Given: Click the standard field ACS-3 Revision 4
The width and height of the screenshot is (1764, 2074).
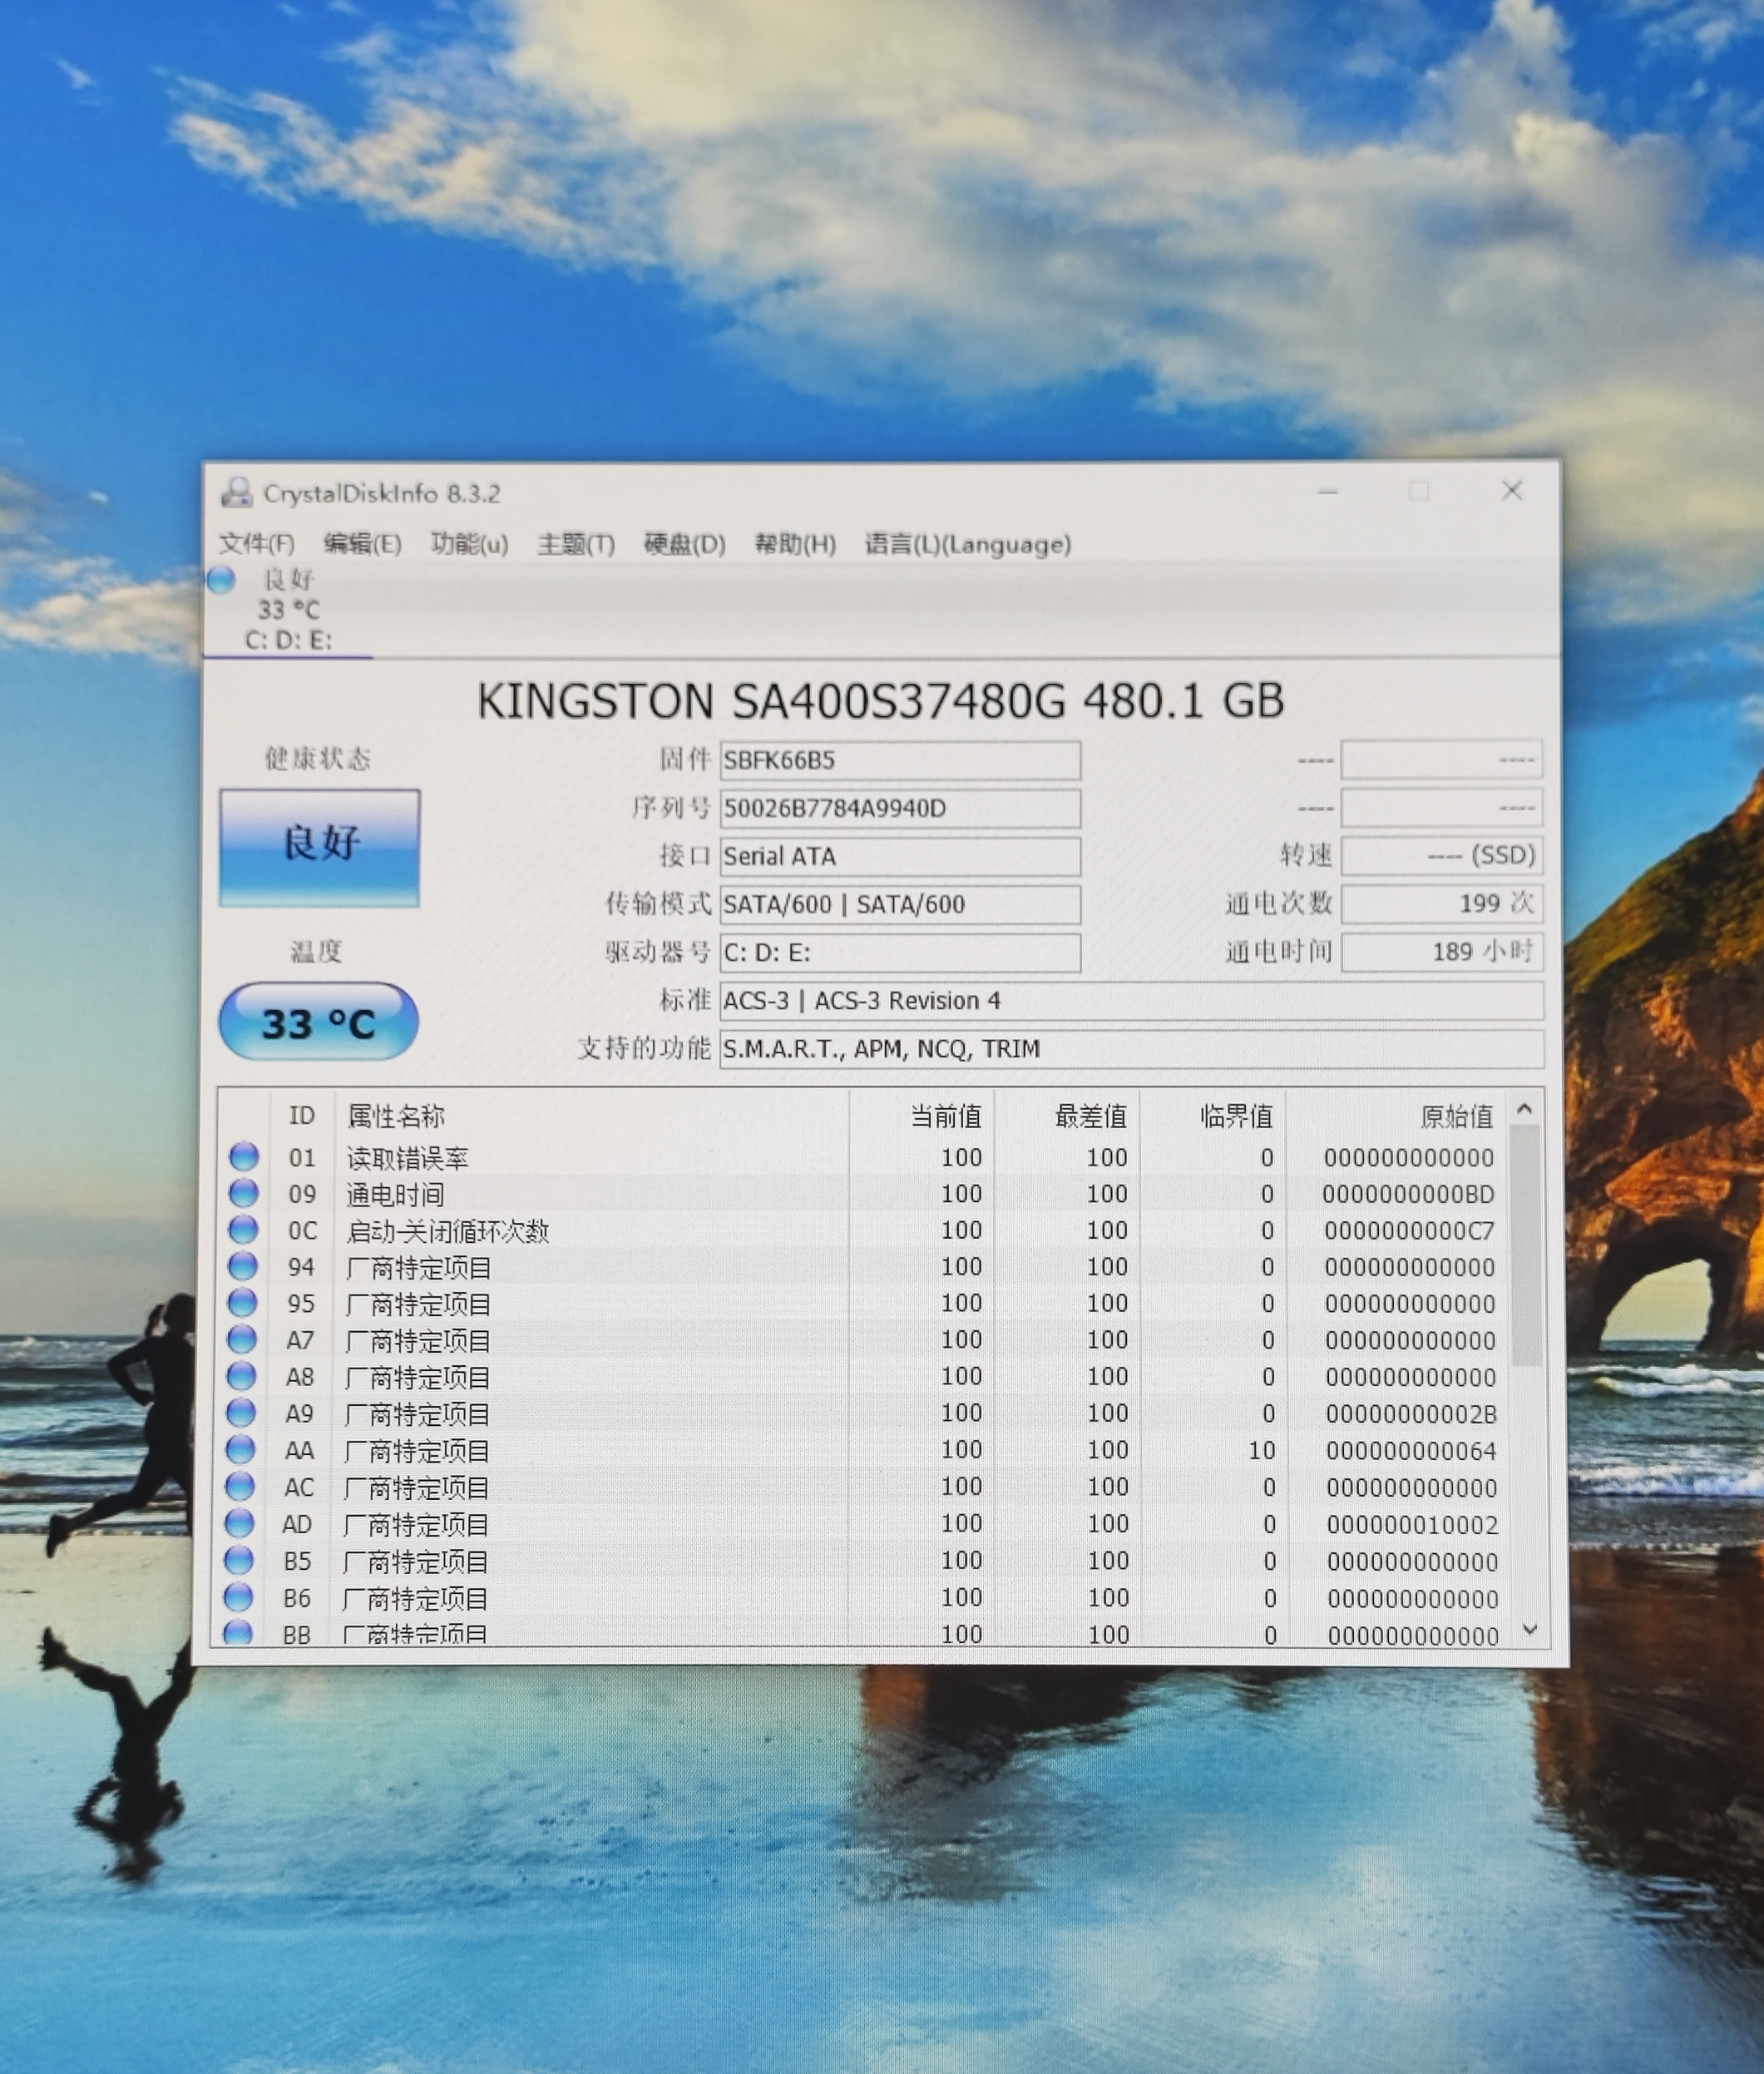Looking at the screenshot, I should point(1132,1001).
